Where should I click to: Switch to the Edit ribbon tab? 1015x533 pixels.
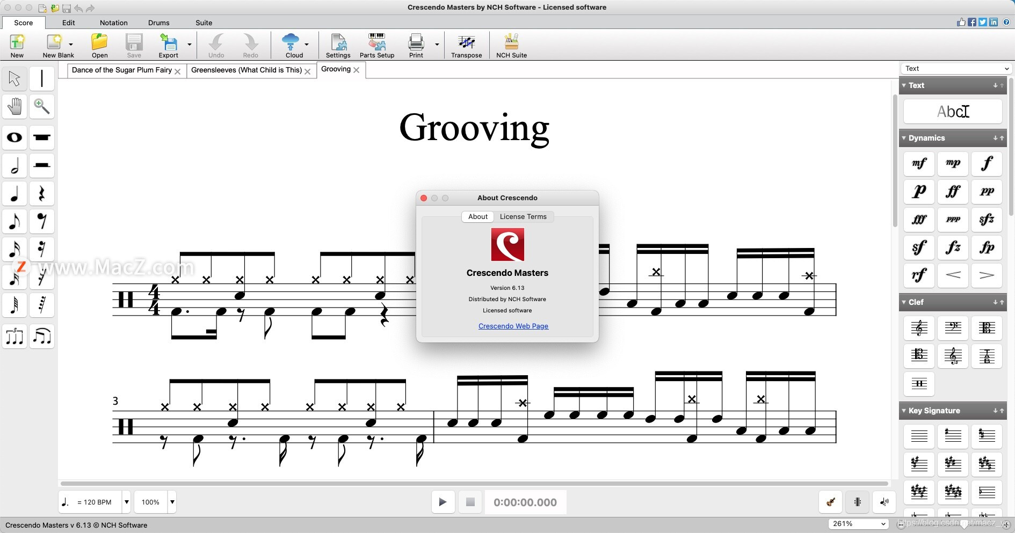pyautogui.click(x=68, y=23)
